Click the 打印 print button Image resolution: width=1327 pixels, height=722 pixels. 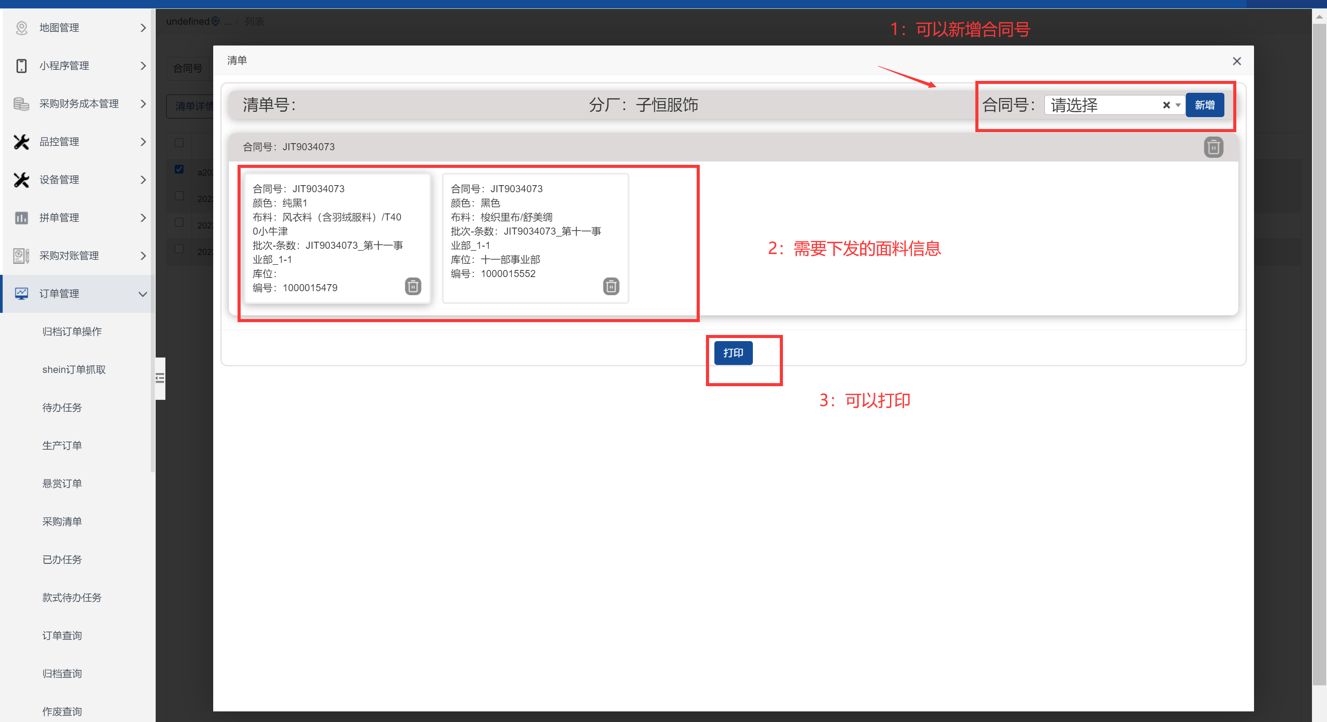pos(733,353)
